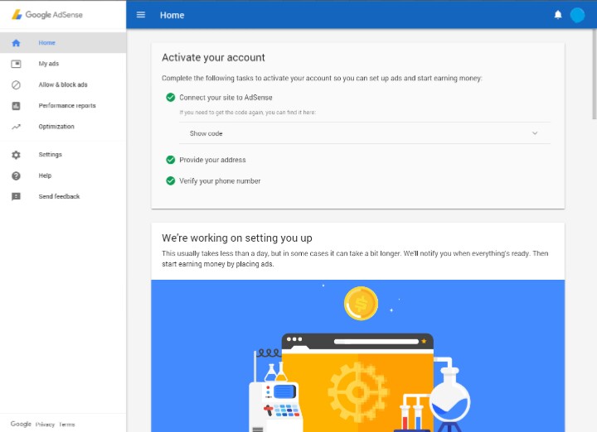Open Help in the sidebar
The height and width of the screenshot is (432, 597).
[63, 175]
